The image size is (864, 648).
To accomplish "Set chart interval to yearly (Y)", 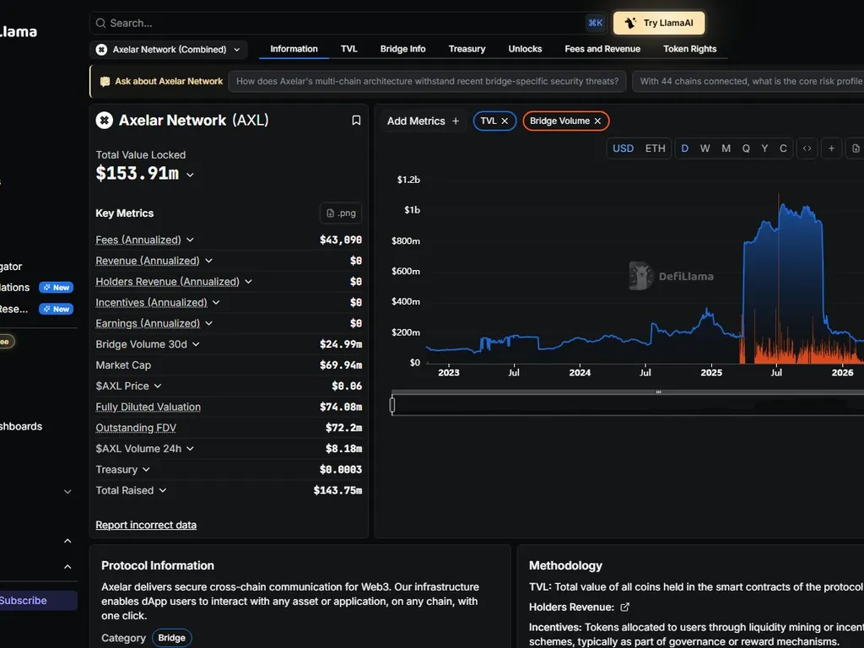I will coord(764,148).
